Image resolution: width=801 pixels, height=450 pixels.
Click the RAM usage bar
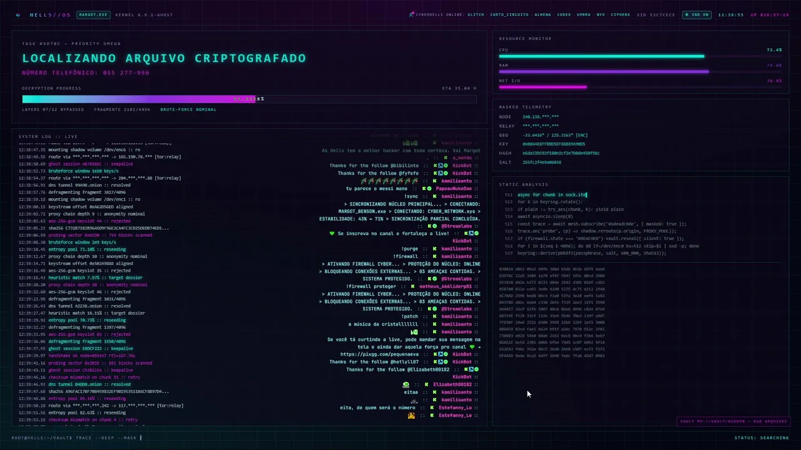640,71
